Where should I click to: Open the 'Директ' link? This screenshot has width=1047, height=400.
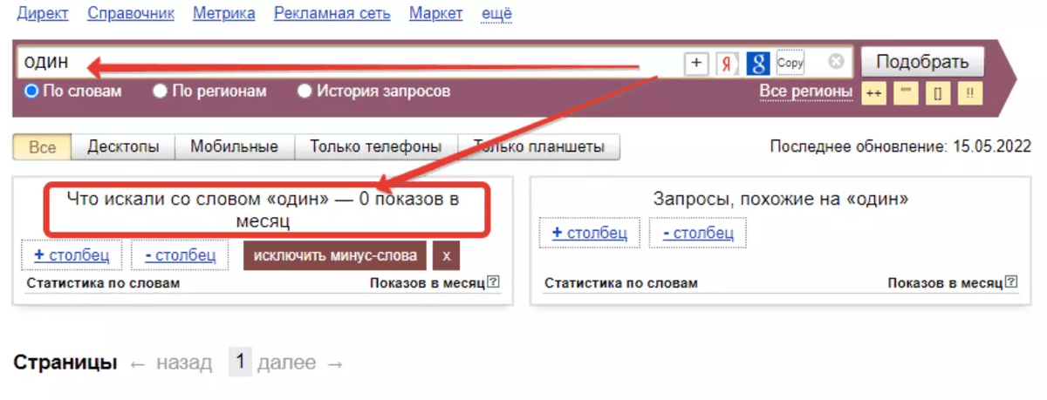43,14
